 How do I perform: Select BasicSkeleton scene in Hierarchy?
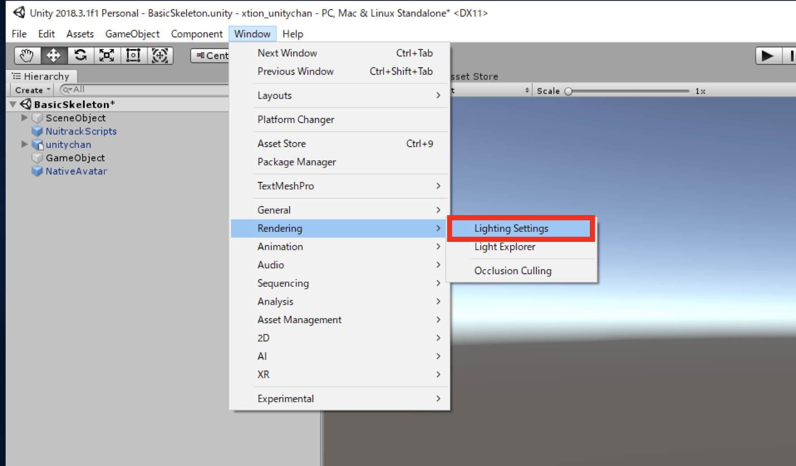[74, 104]
